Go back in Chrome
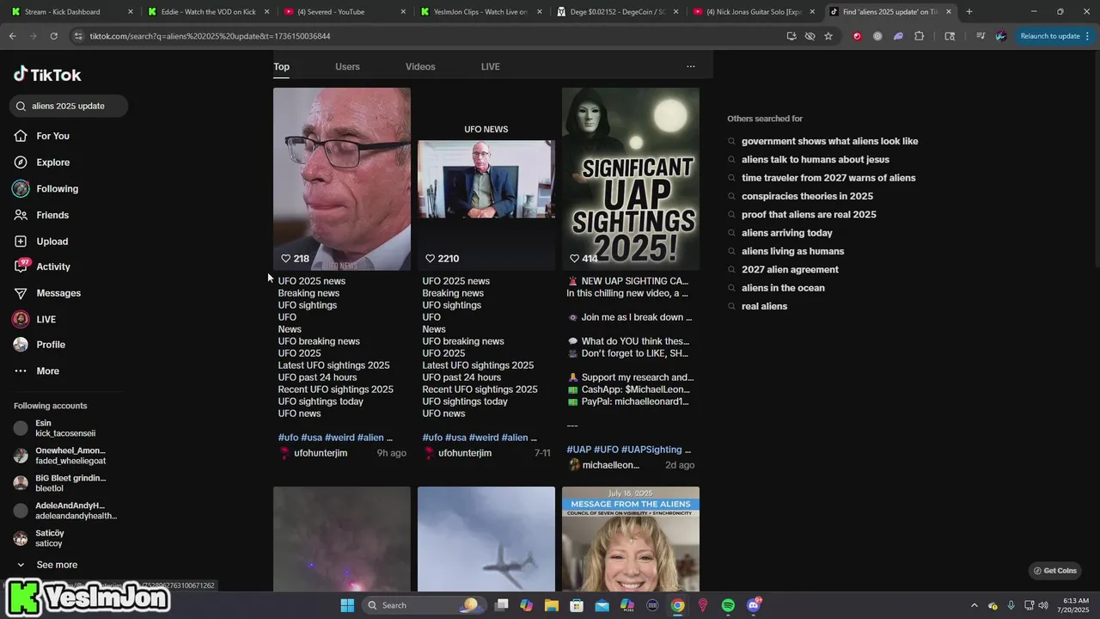1100x619 pixels. click(x=12, y=36)
